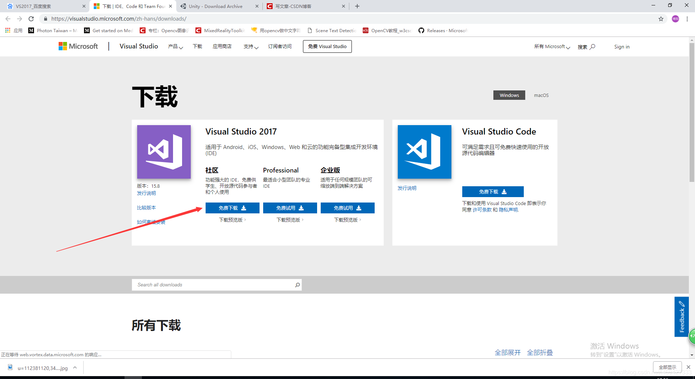Click the Visual Studio header title link
This screenshot has height=379, width=695.
point(139,46)
